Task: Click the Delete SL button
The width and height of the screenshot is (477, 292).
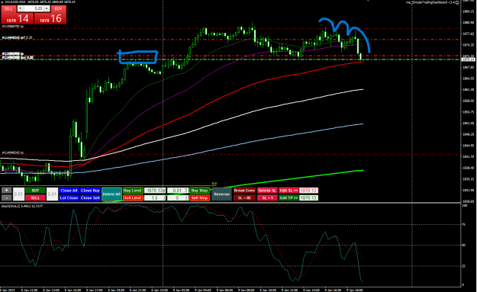Action: click(267, 191)
